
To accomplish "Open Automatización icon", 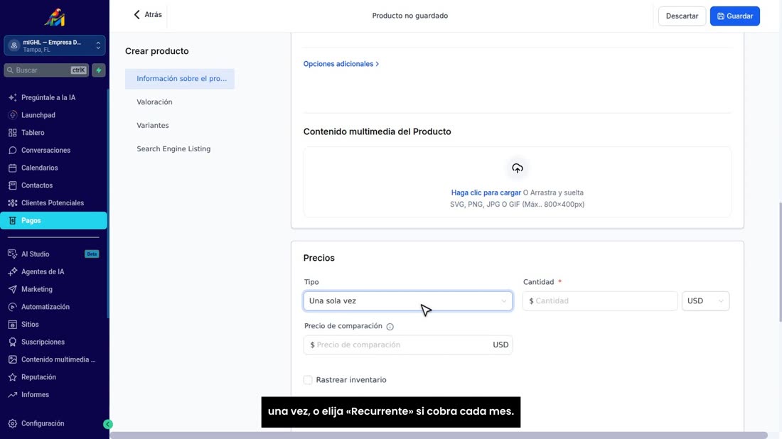I will pyautogui.click(x=13, y=307).
